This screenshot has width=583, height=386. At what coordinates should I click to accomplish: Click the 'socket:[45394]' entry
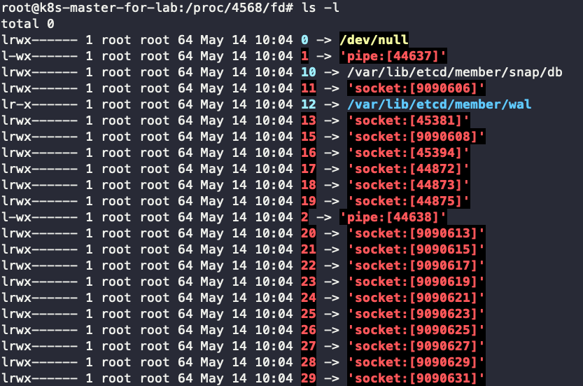[x=408, y=153]
